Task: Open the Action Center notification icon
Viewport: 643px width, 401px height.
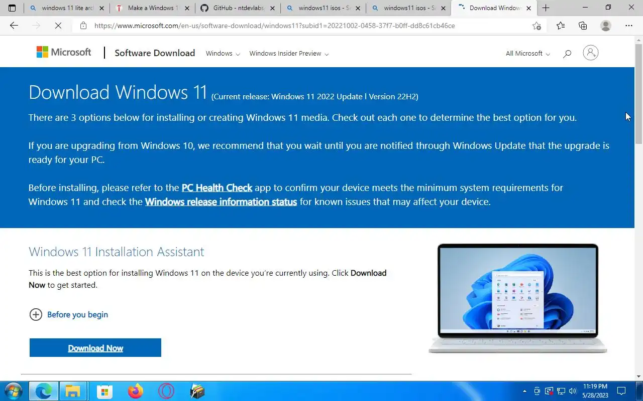Action: click(621, 391)
